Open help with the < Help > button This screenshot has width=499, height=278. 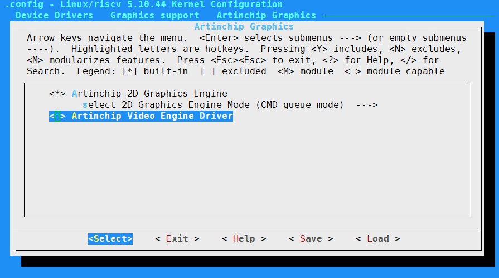point(244,239)
